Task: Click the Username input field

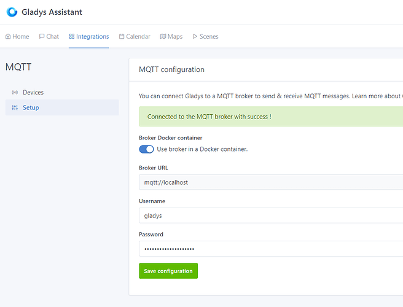Action: tap(271, 216)
